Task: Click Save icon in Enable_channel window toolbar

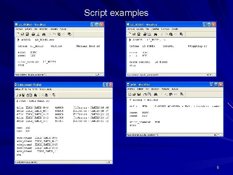Action: click(x=23, y=95)
